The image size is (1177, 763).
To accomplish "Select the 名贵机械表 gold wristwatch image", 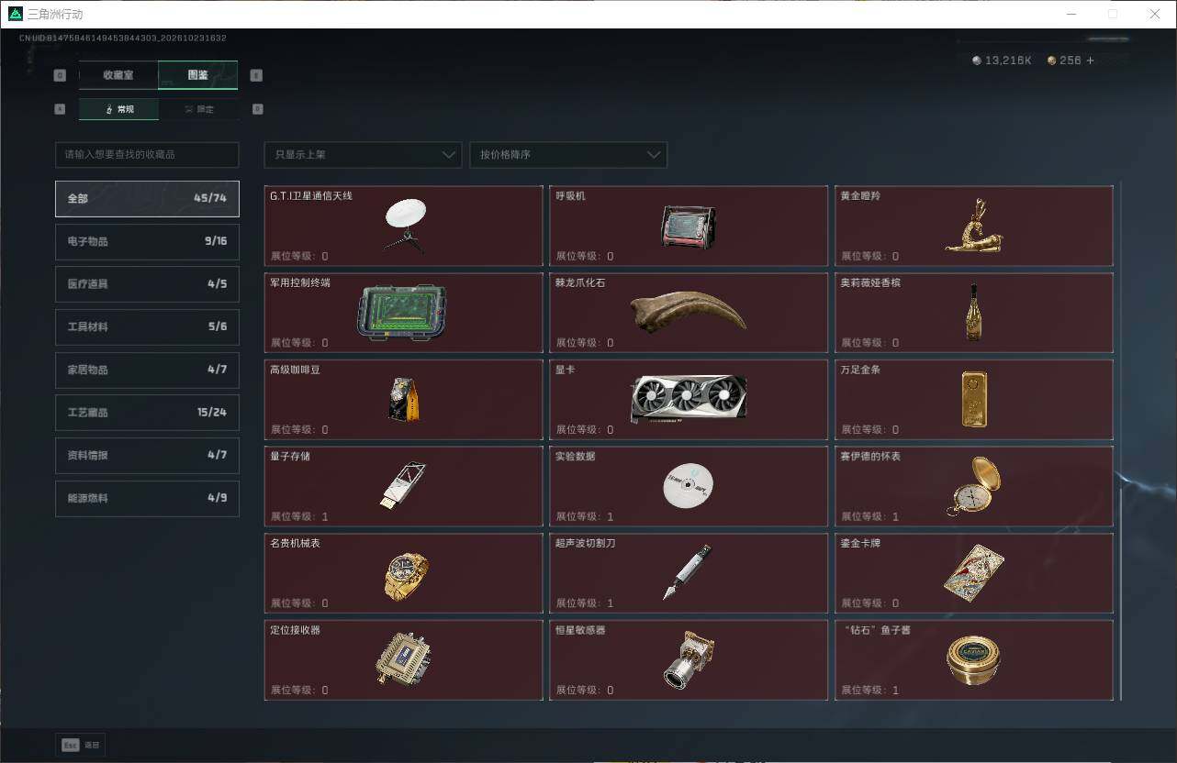I will (x=406, y=575).
